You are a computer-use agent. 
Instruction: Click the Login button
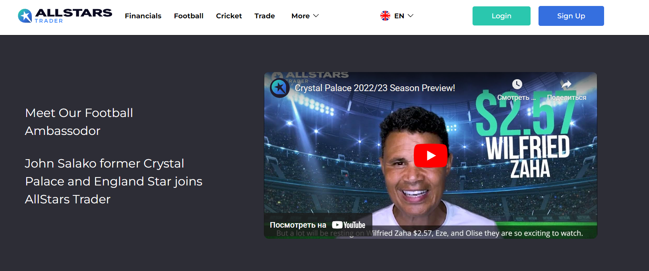tap(502, 16)
